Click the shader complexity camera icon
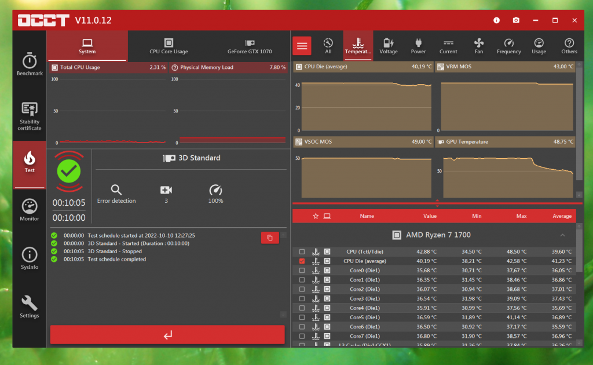This screenshot has height=365, width=593. 166,190
